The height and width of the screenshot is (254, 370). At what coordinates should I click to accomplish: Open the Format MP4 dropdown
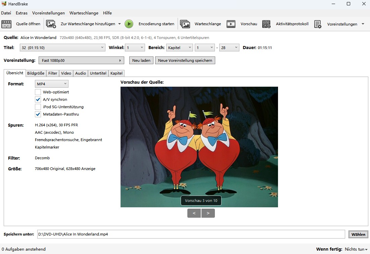(52, 84)
